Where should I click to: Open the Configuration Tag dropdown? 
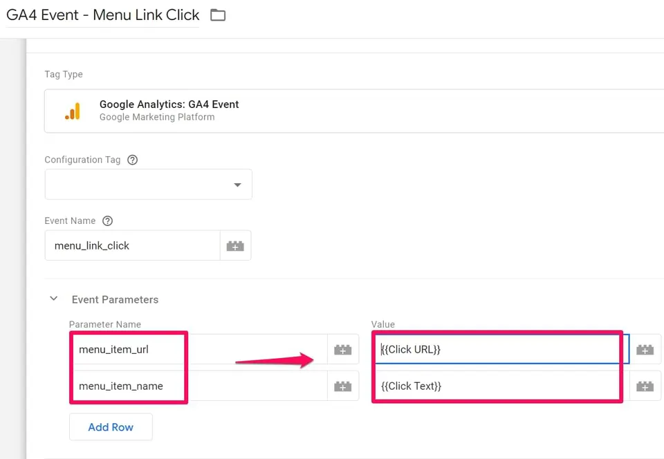pos(148,185)
